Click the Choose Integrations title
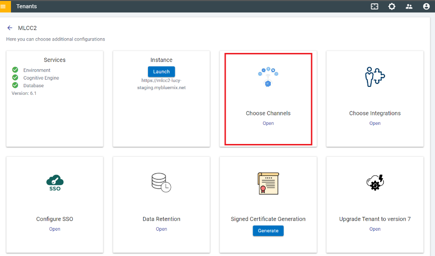This screenshot has width=435, height=256. click(375, 113)
